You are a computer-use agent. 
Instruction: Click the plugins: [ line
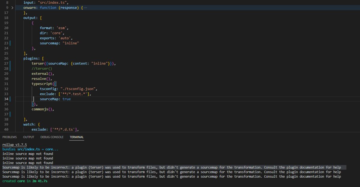[x=34, y=59]
